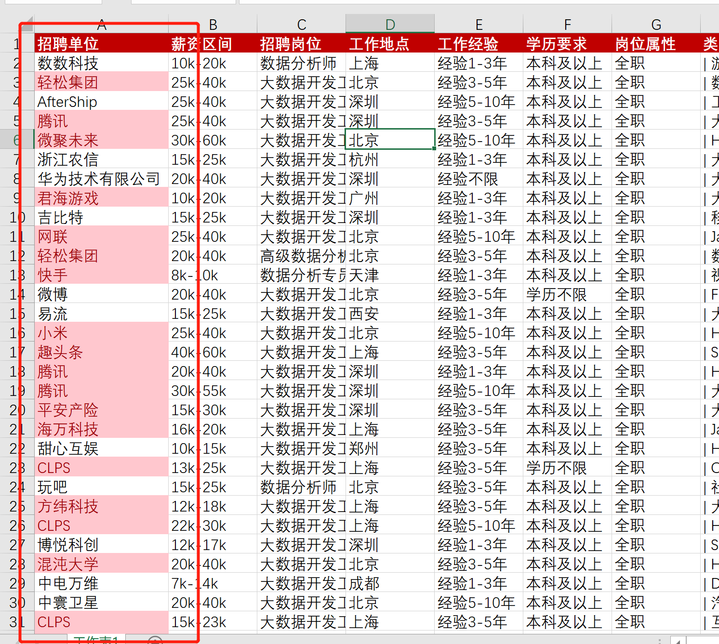
Task: Select location cell 广州
Action: point(390,198)
